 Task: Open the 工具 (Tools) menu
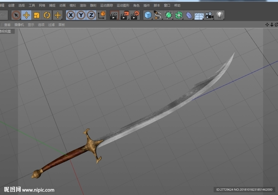(32, 5)
